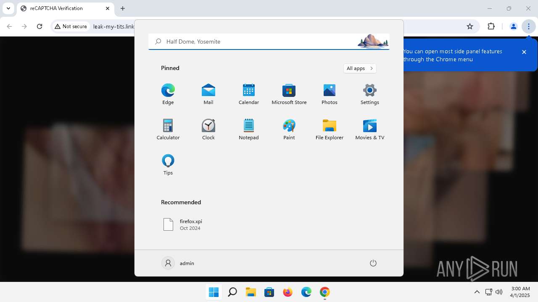Click the Half Dome search highlight image
This screenshot has height=302, width=538.
tap(373, 42)
